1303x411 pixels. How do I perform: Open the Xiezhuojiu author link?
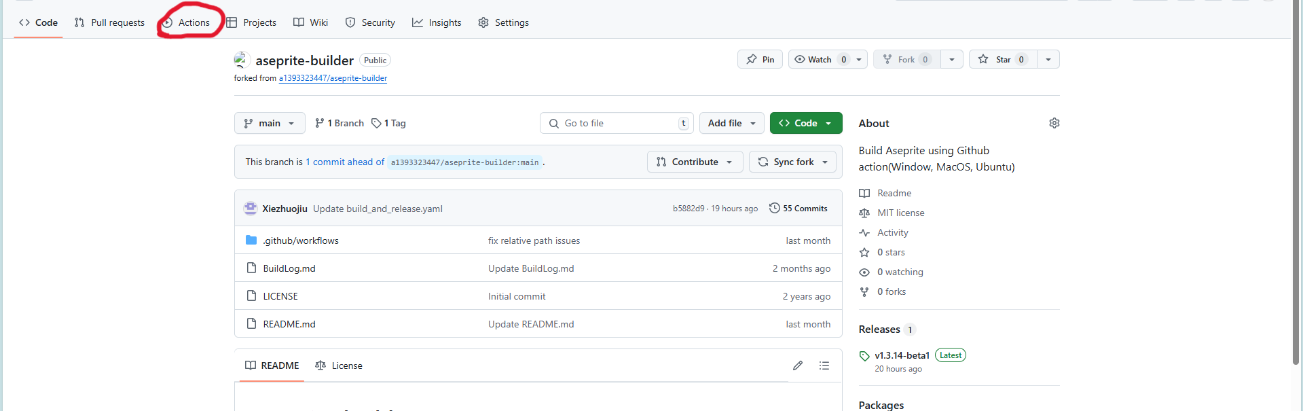(285, 209)
